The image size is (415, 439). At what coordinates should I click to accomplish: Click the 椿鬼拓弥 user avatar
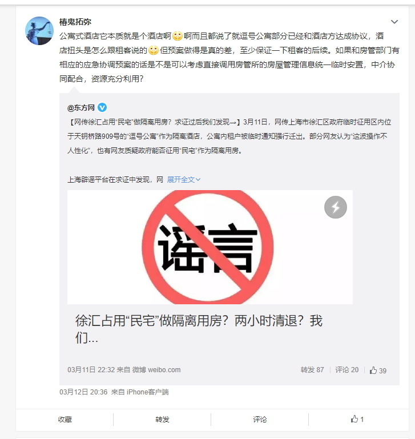click(39, 31)
